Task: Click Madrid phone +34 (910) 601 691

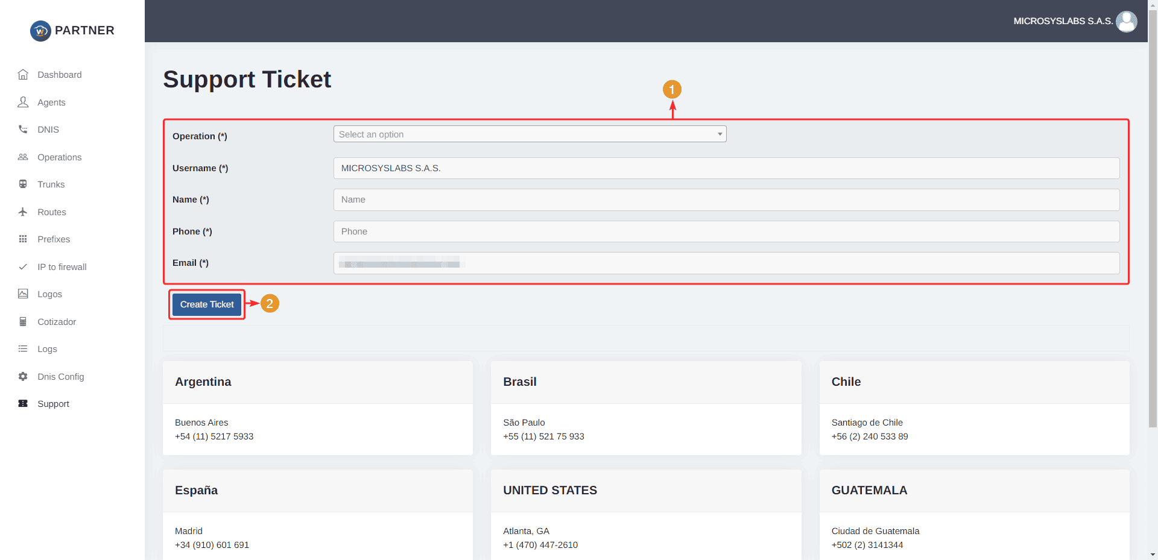Action: 212,545
